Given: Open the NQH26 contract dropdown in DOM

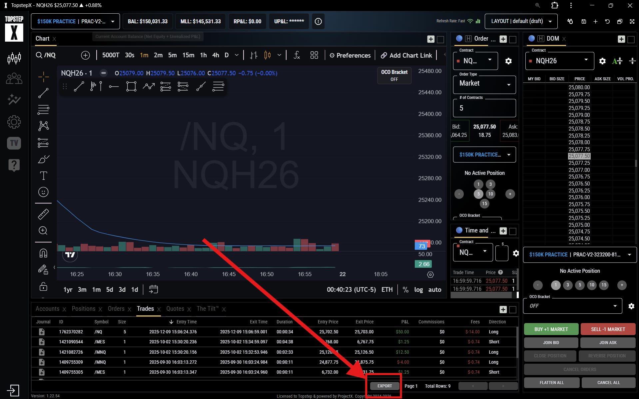Looking at the screenshot, I should [559, 61].
